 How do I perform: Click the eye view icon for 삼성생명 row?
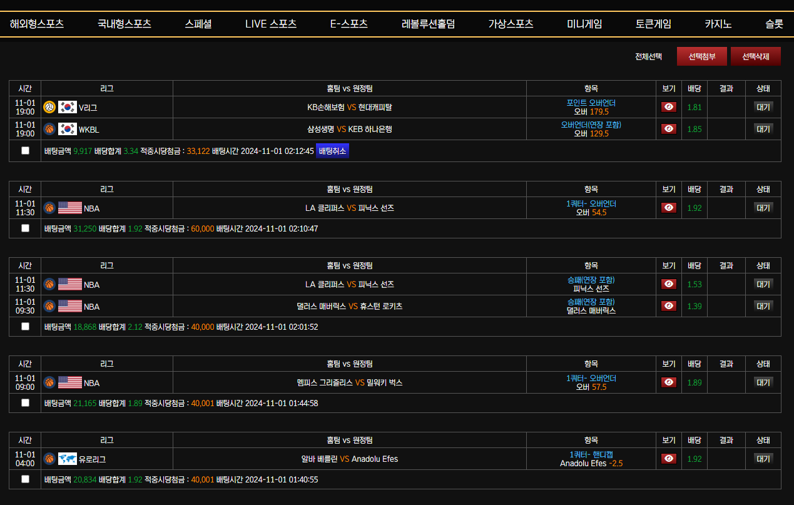(669, 129)
